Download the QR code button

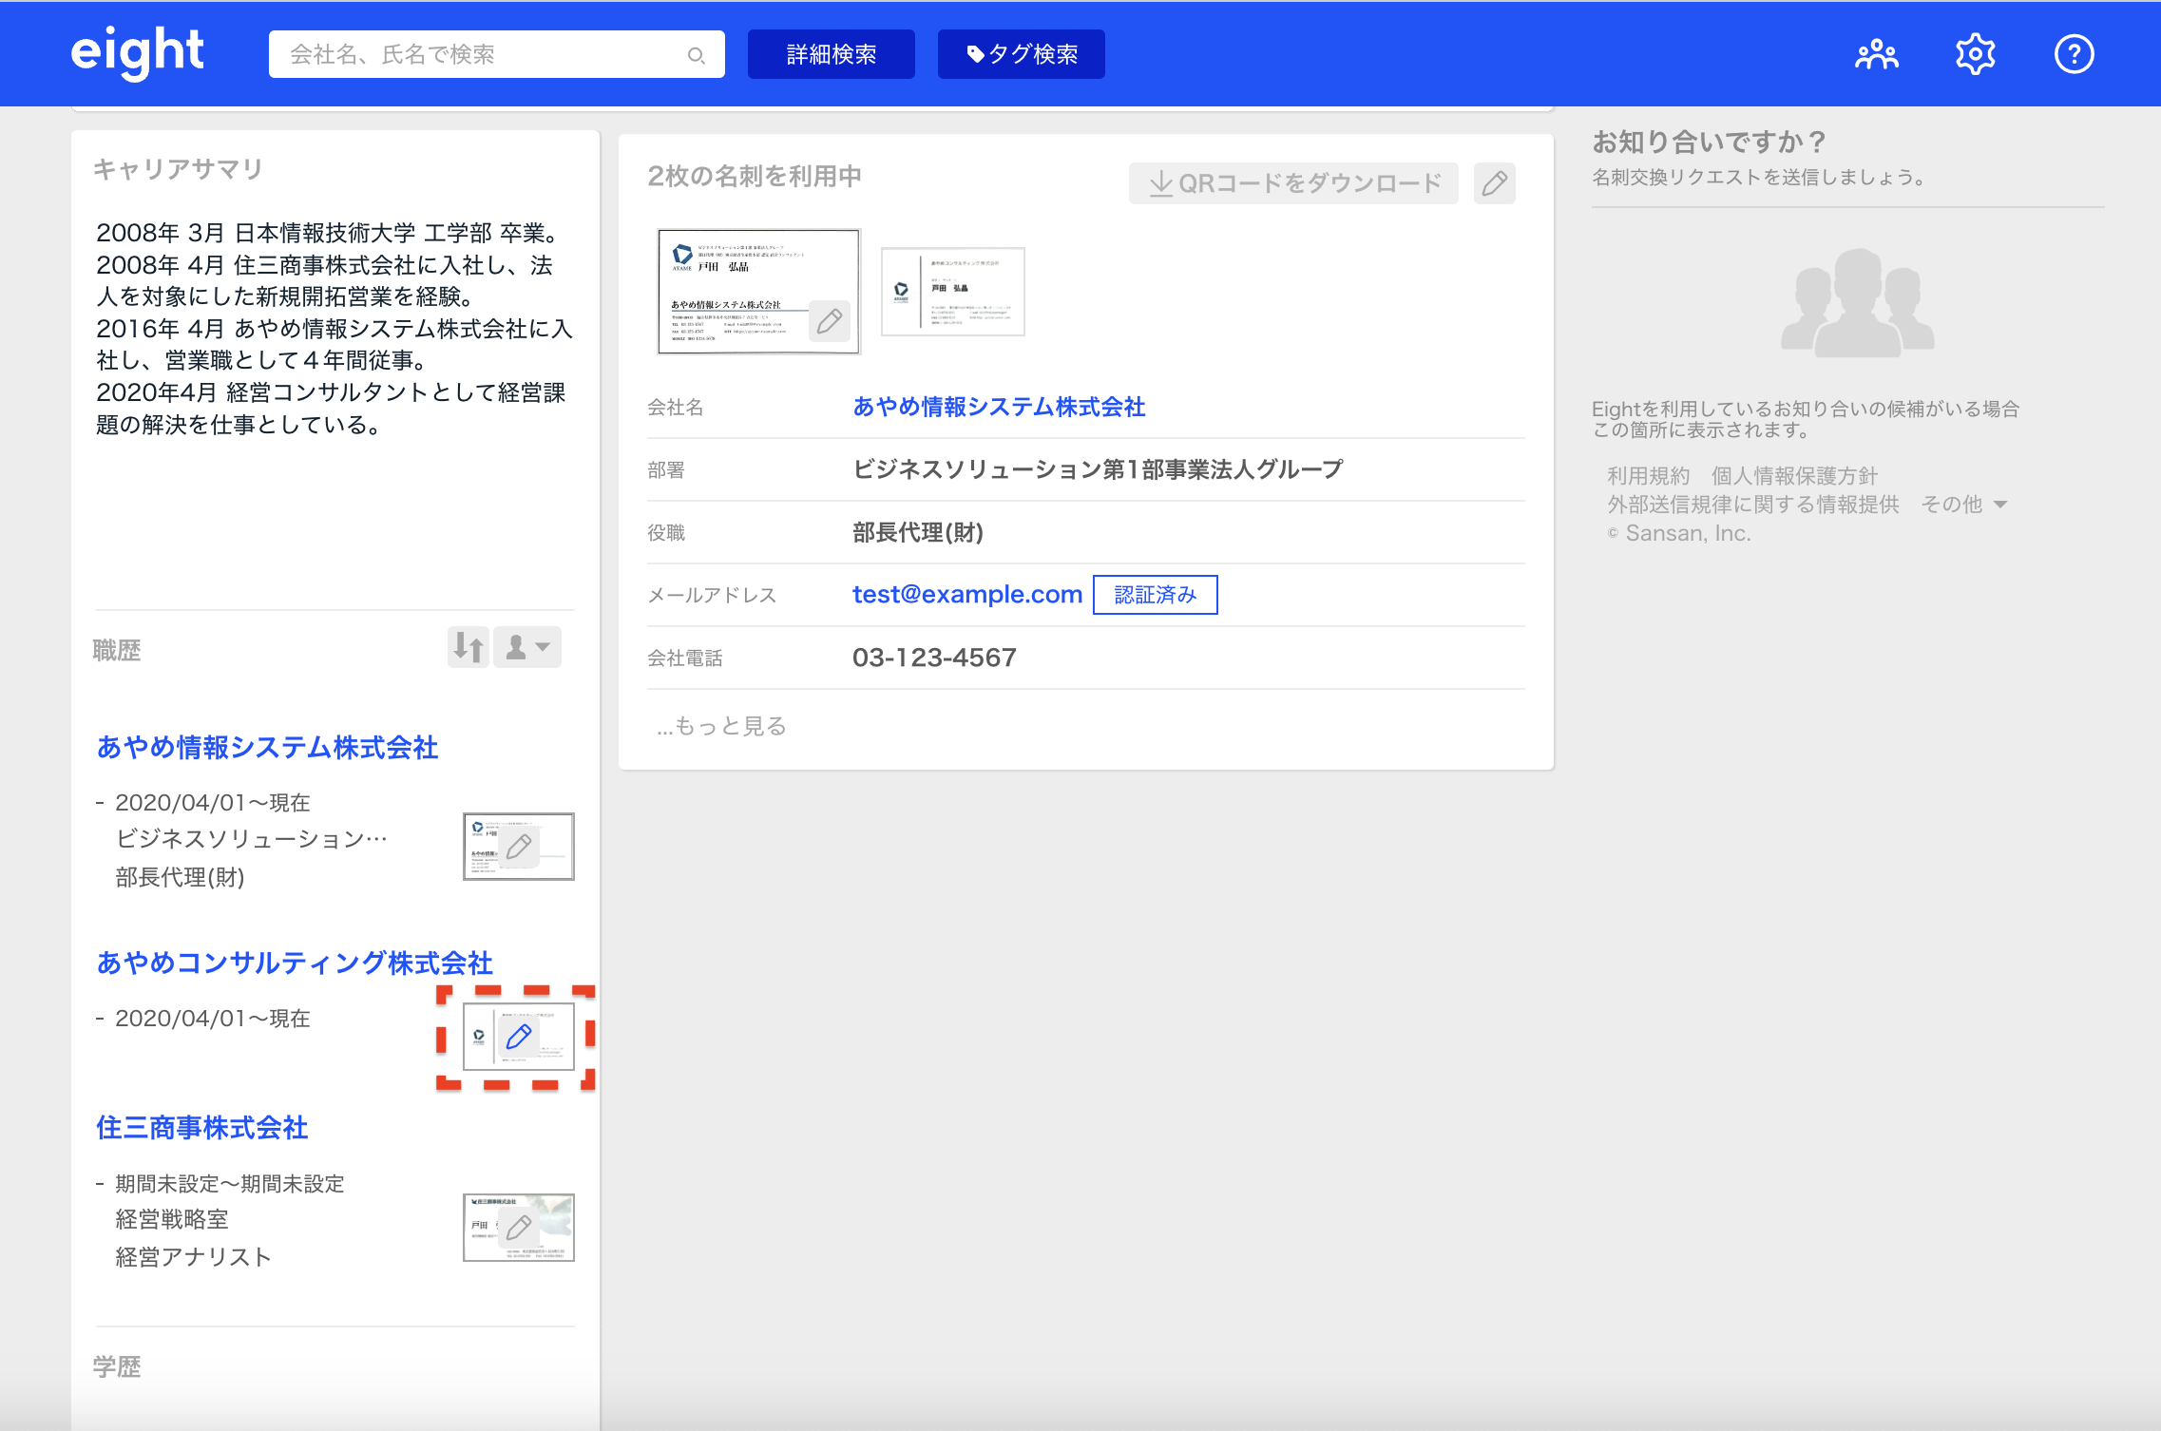pos(1293,182)
